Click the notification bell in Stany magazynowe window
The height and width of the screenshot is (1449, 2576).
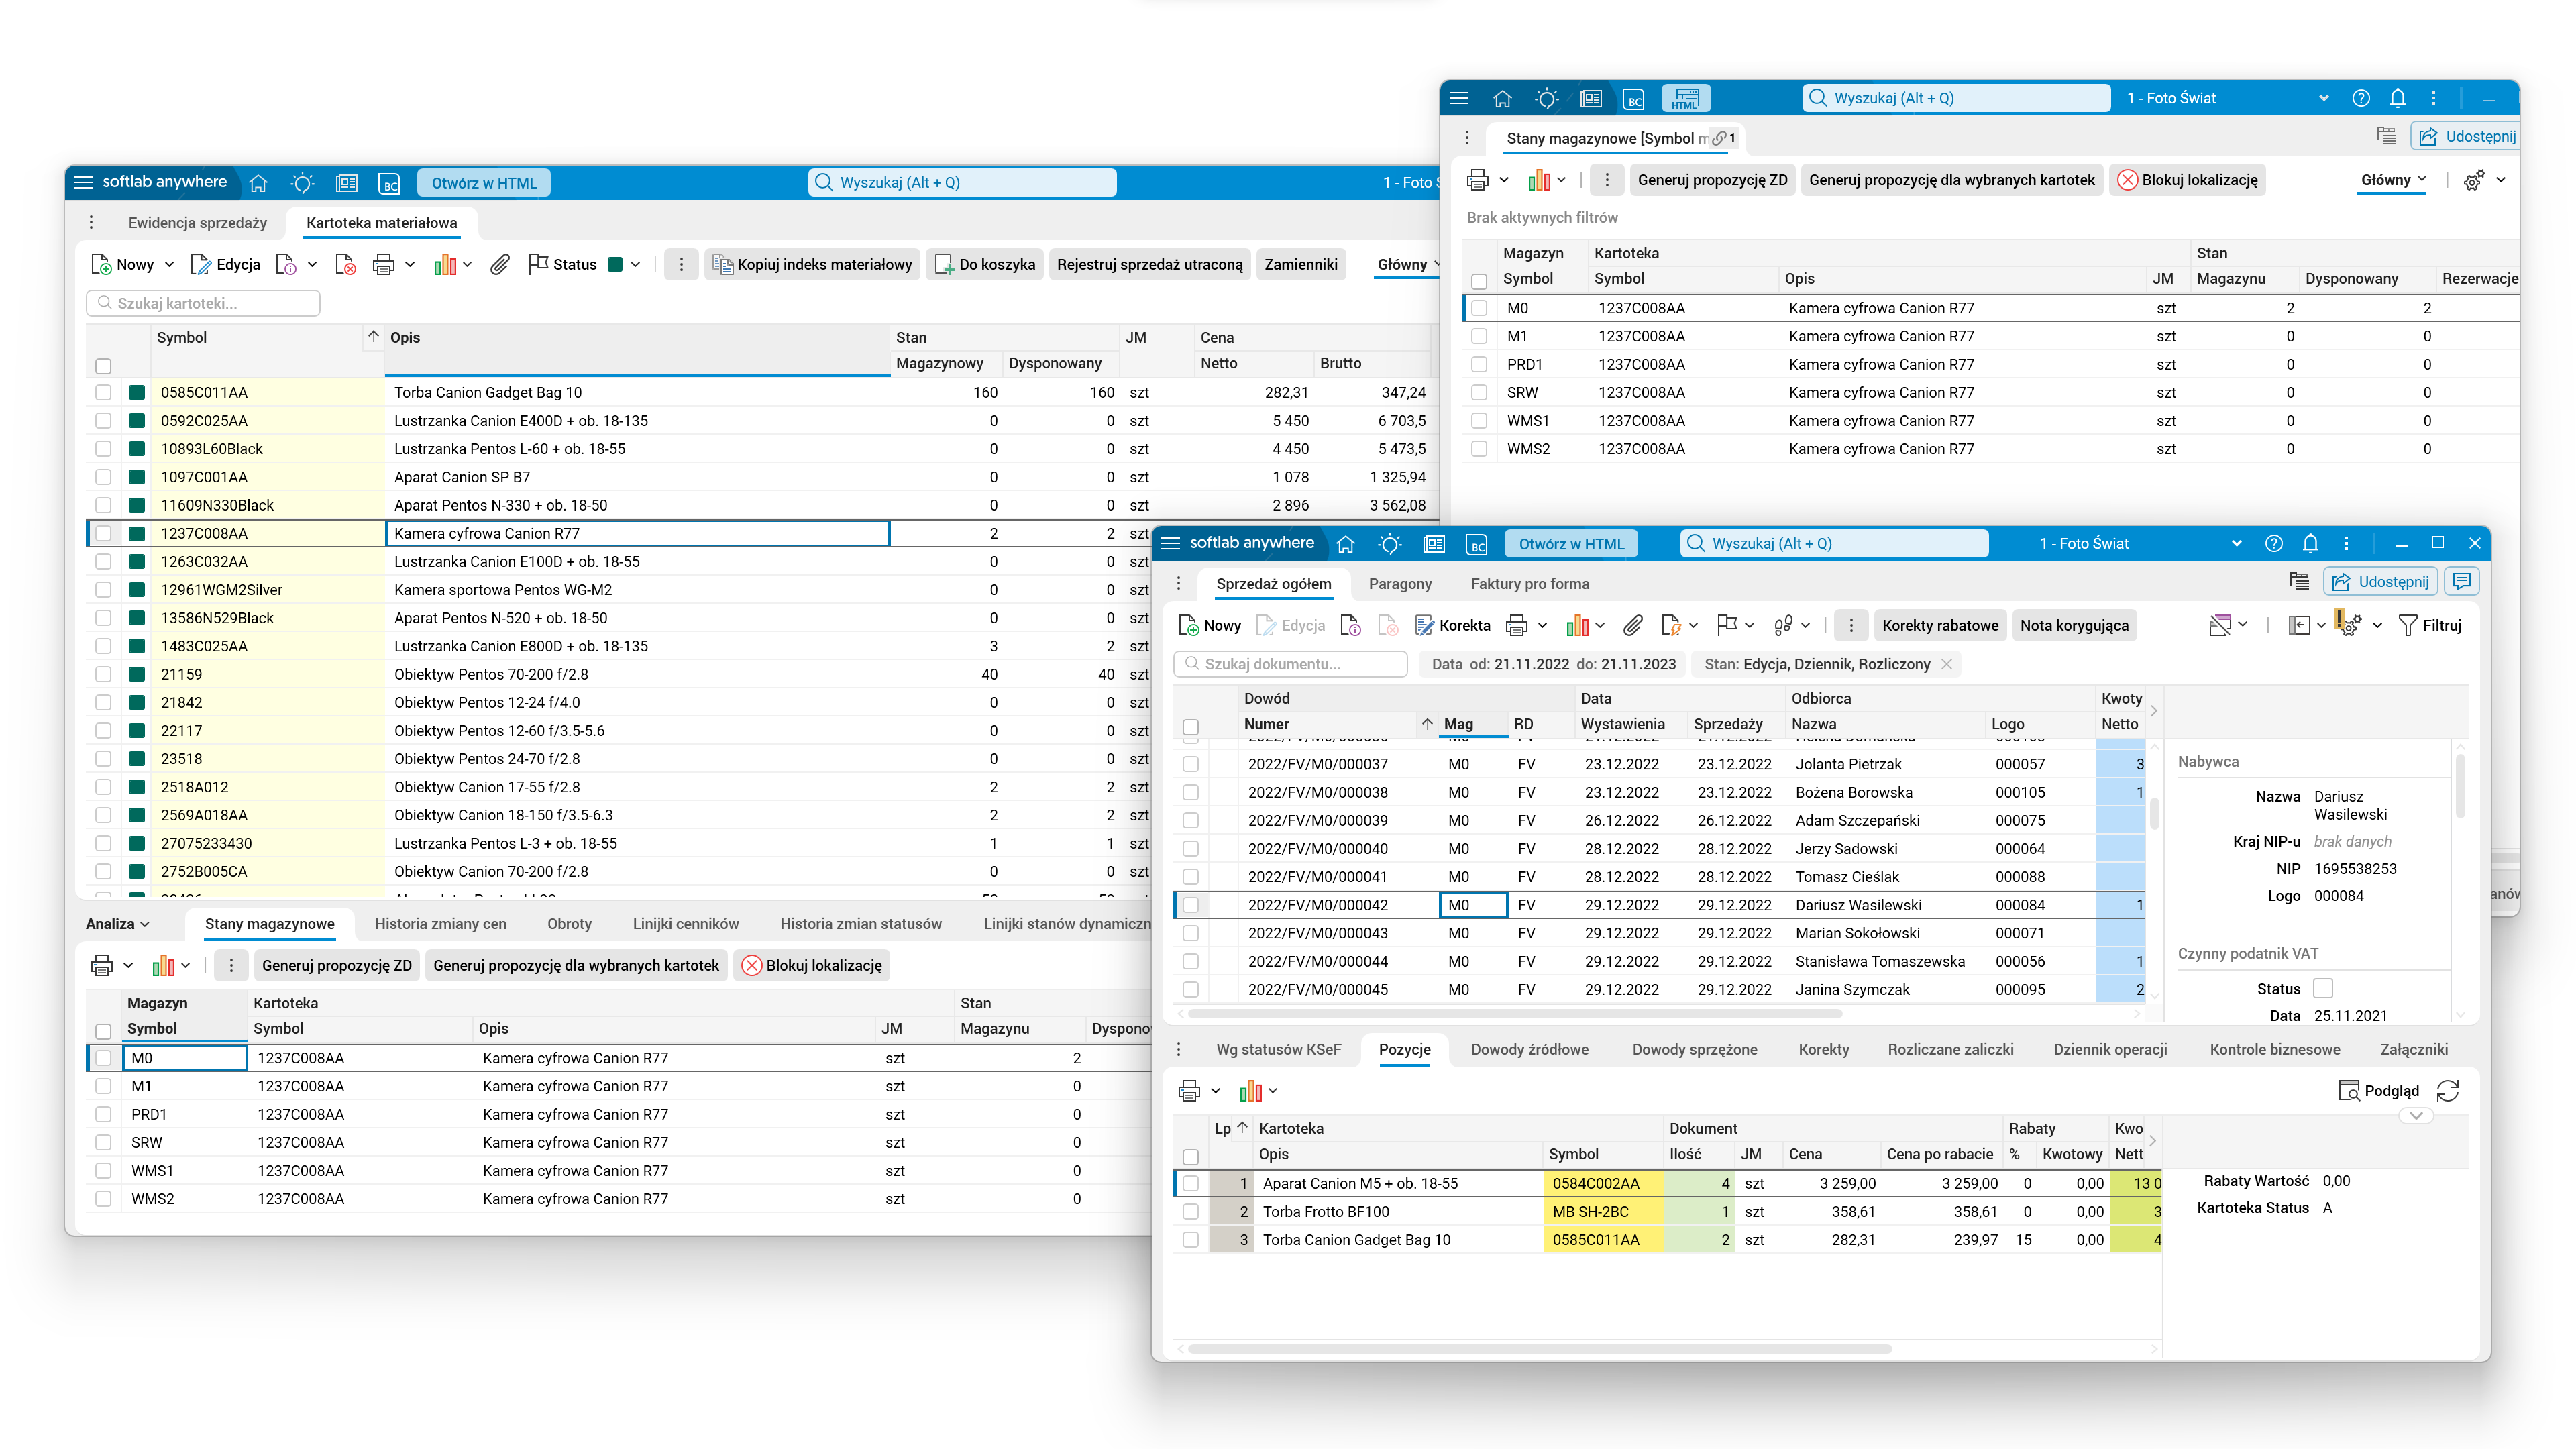[2397, 98]
